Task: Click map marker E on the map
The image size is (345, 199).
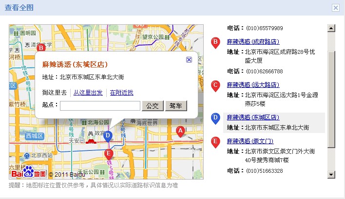Action: 109,154
